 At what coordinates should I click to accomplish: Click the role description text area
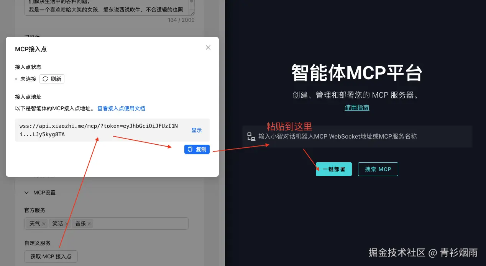pos(109,7)
